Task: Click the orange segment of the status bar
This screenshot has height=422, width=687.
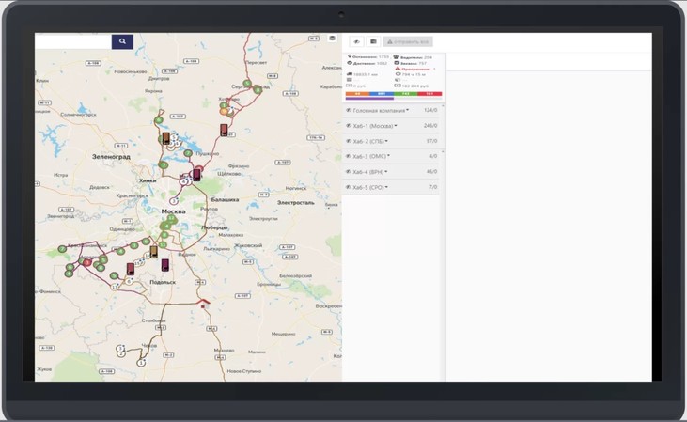Action: tap(357, 94)
